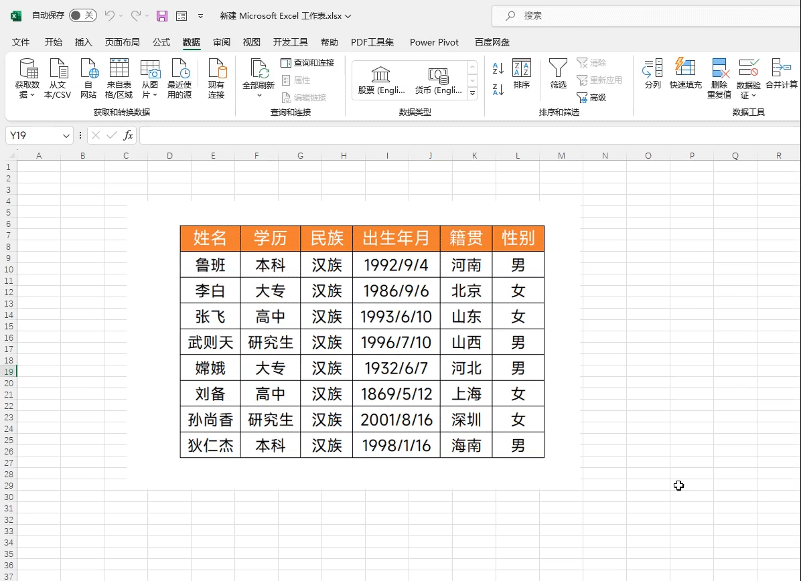The height and width of the screenshot is (581, 801).
Task: Undo the last action
Action: coord(109,16)
